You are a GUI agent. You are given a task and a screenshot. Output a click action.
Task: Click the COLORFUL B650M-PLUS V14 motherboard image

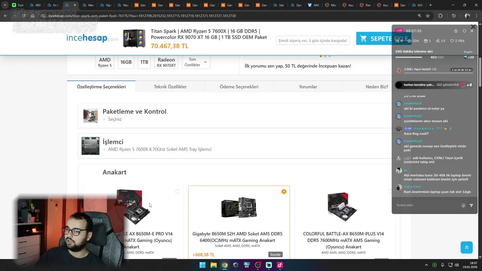[342, 207]
